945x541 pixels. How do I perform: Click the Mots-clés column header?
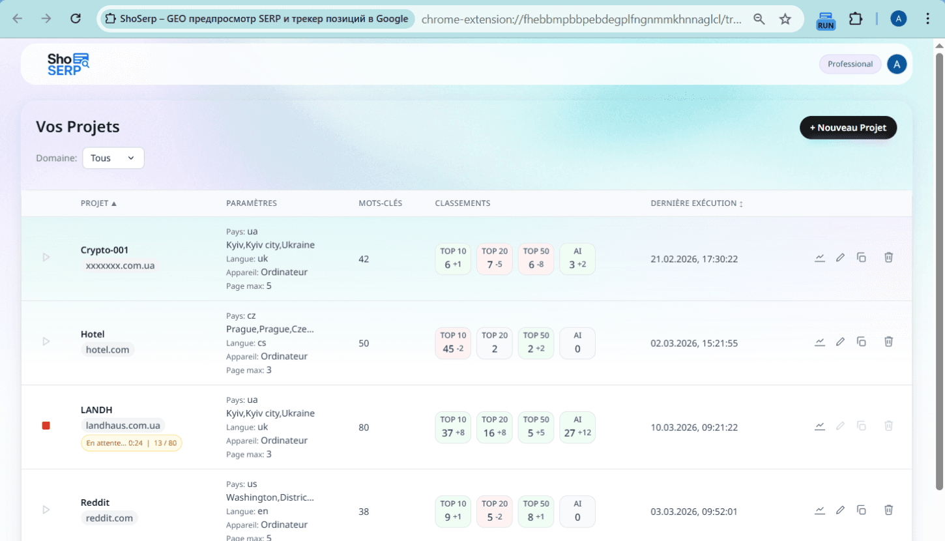pyautogui.click(x=380, y=203)
